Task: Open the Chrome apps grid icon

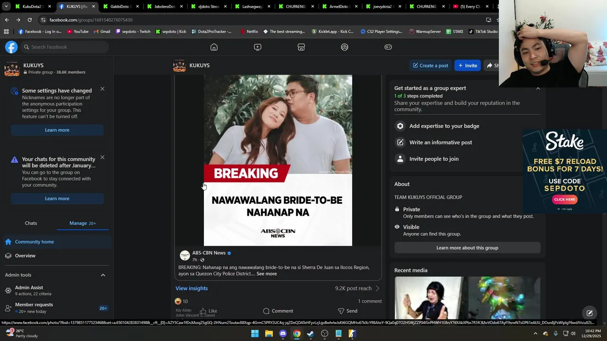Action: pos(6,32)
